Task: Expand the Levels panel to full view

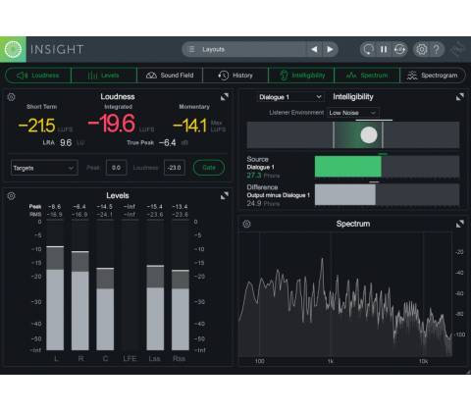Action: pos(225,195)
